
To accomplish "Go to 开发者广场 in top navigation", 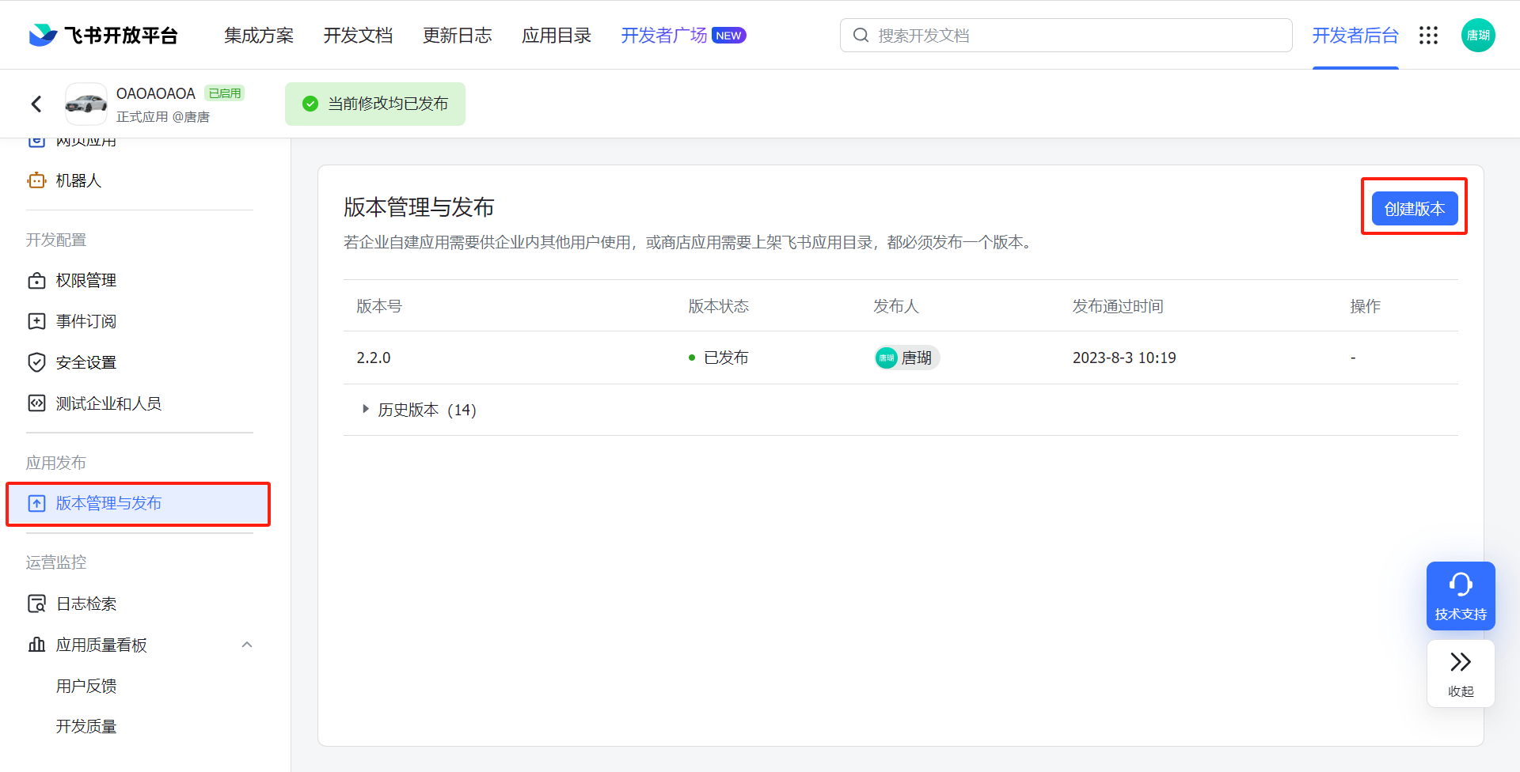I will 663,36.
